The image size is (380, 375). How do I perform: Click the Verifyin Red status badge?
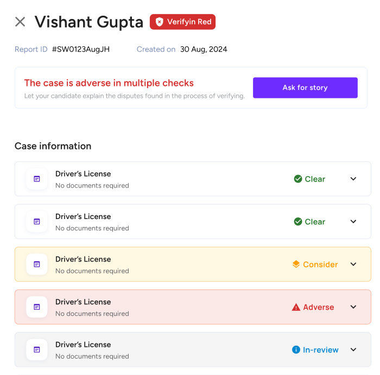click(x=182, y=22)
